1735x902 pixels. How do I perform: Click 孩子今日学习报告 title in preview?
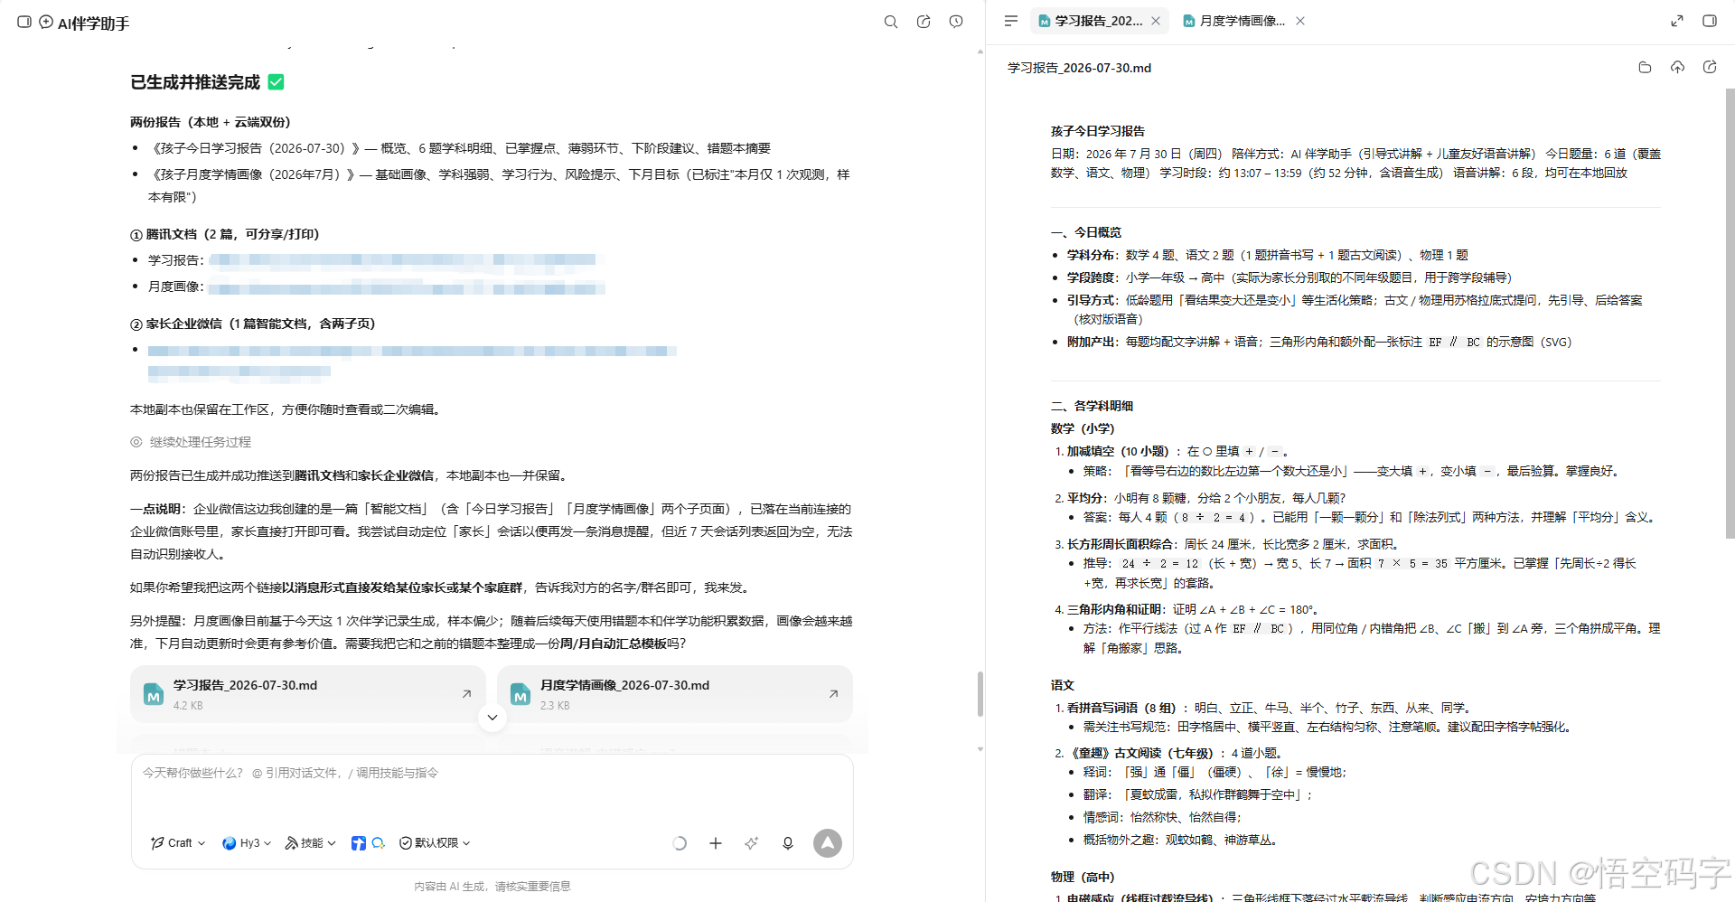point(1098,131)
